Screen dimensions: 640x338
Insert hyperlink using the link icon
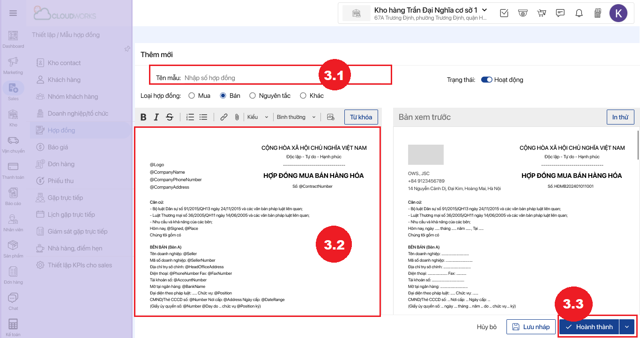pos(224,117)
